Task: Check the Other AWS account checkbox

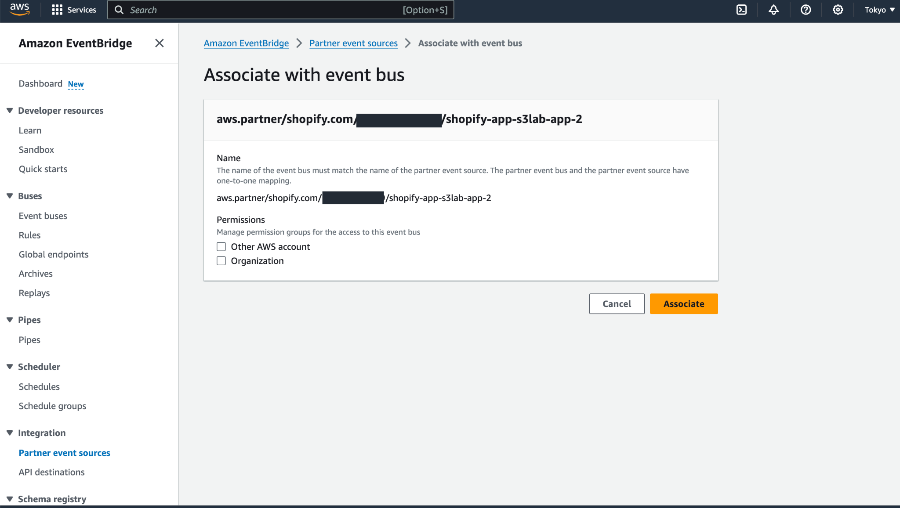Action: [221, 247]
